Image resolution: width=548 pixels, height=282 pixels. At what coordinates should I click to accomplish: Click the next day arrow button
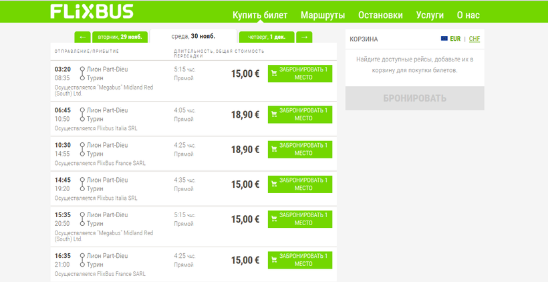pyautogui.click(x=303, y=37)
